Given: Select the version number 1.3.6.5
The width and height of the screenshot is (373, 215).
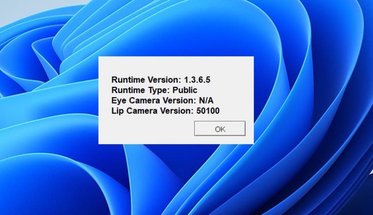Looking at the screenshot, I should click(197, 80).
